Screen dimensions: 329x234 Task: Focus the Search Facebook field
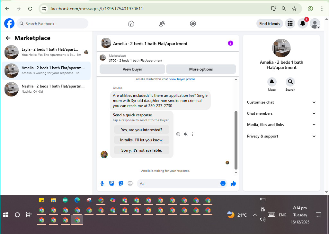click(x=52, y=24)
